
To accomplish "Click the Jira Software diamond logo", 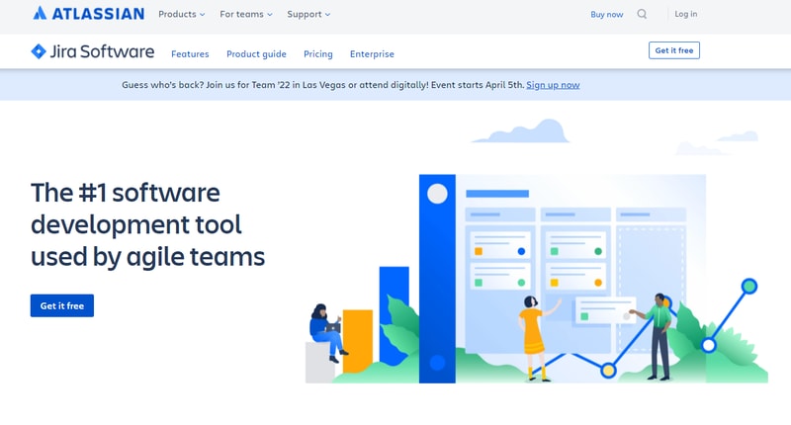I will [x=39, y=51].
